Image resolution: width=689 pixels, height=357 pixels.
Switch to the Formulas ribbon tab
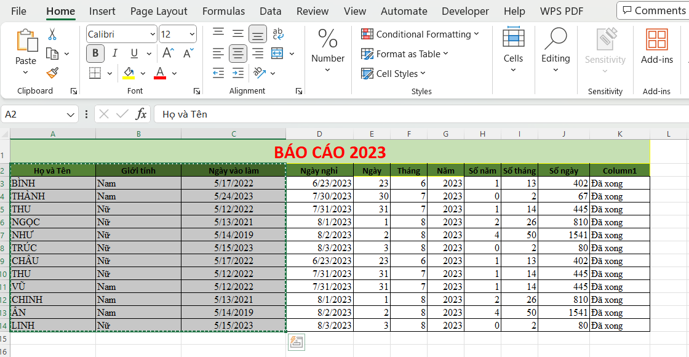[223, 10]
